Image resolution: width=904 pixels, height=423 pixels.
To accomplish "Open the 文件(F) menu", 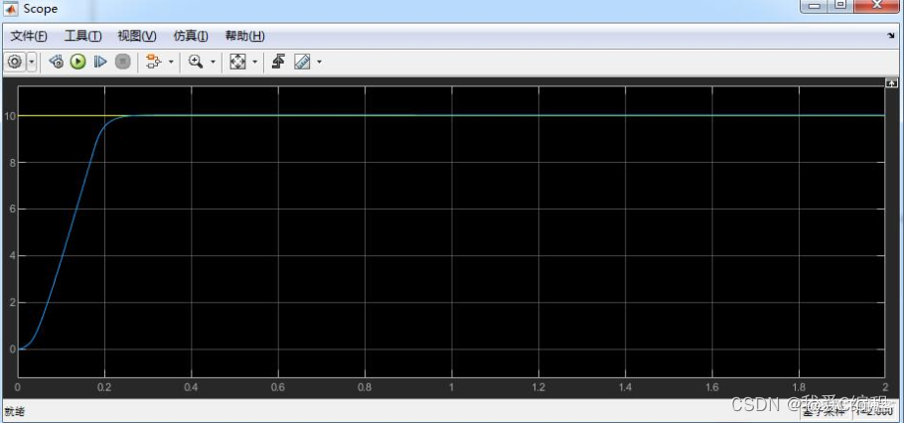I will [29, 37].
